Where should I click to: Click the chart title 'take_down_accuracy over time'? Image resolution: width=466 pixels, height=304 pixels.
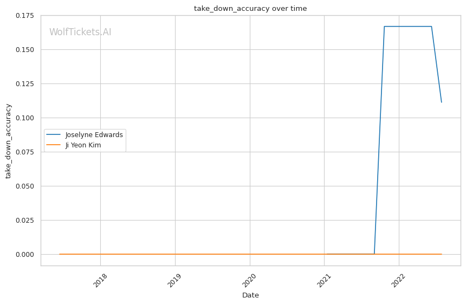[x=250, y=9]
